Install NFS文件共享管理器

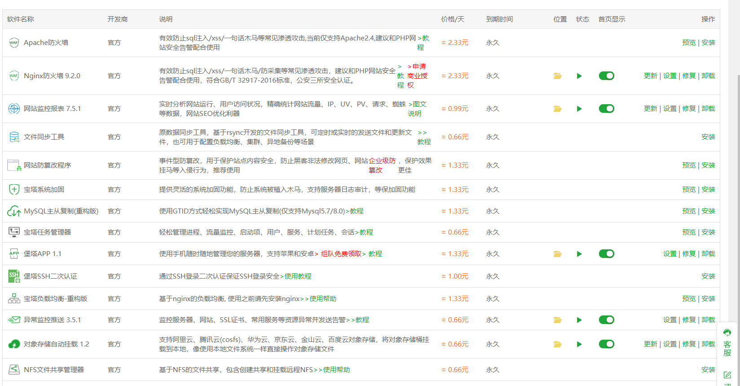tap(708, 370)
